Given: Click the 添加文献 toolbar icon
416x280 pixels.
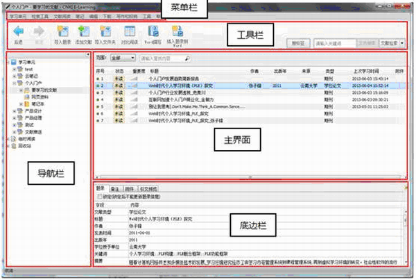Looking at the screenshot, I should [x=83, y=31].
